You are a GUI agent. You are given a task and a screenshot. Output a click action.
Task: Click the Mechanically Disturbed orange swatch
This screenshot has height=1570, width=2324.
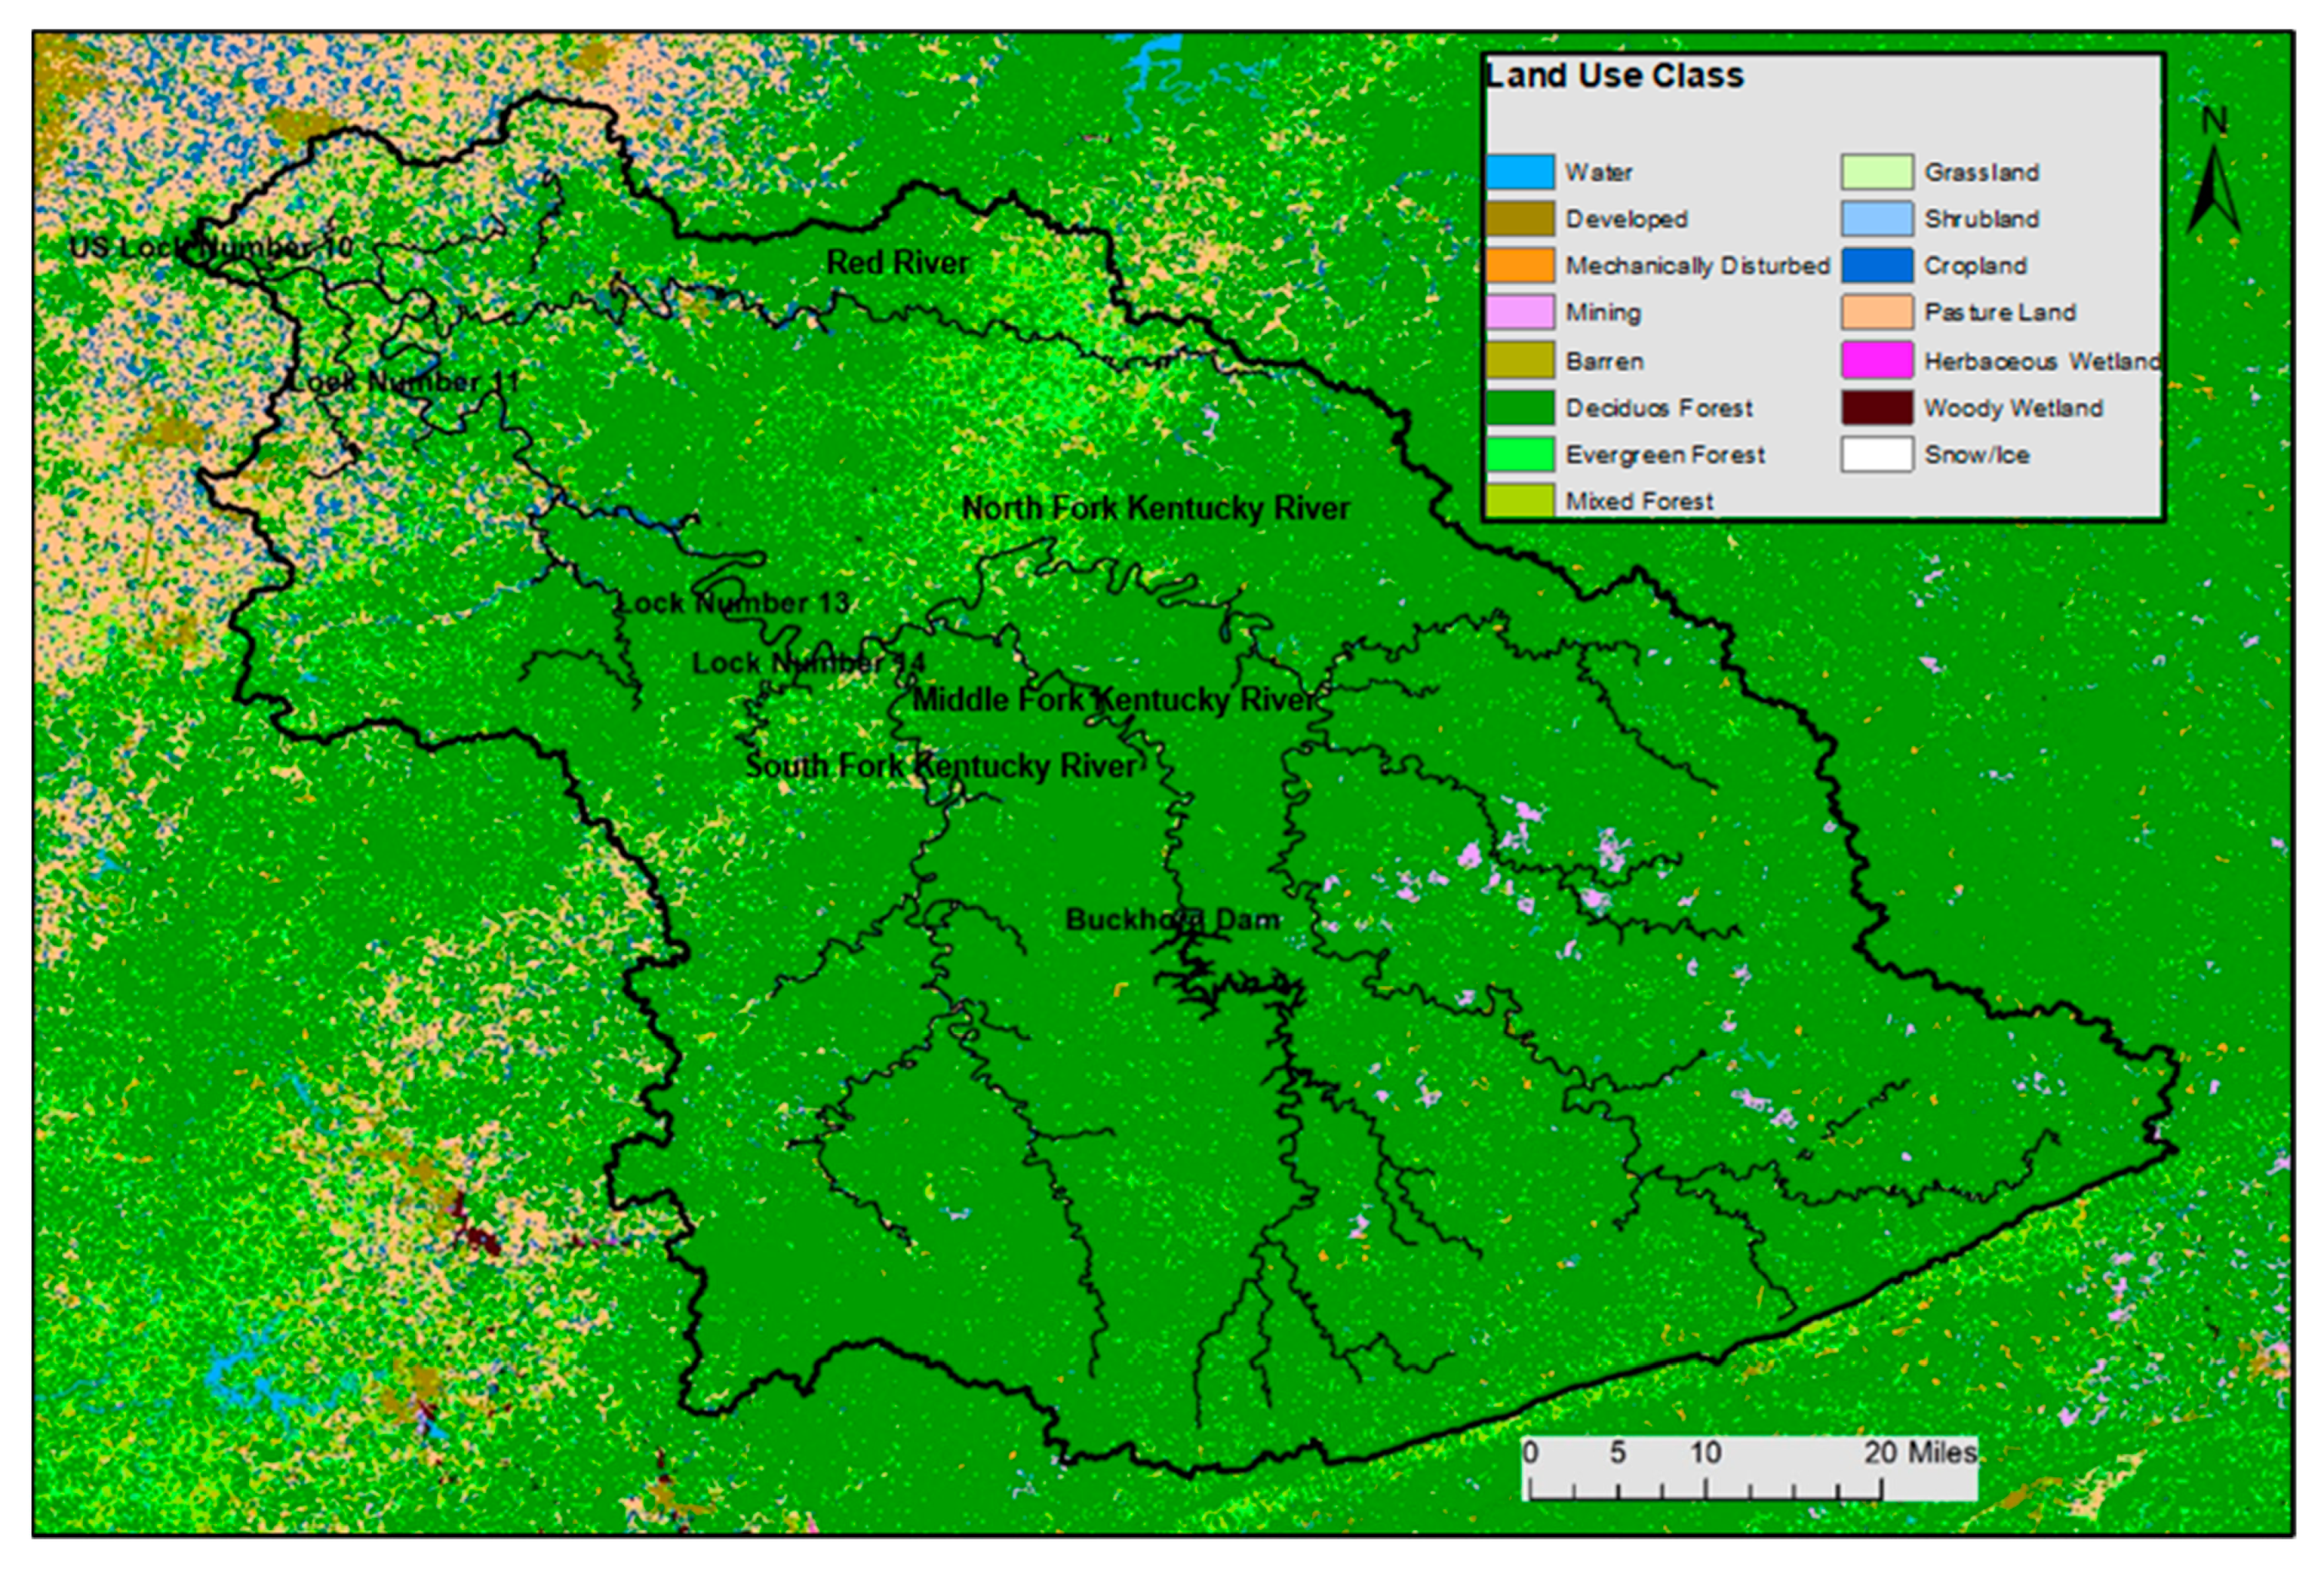(1519, 266)
